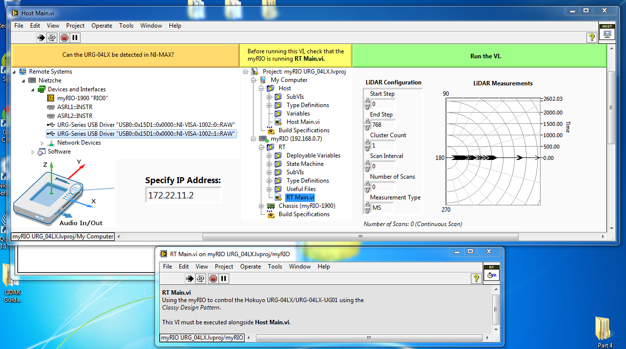Pause RT Main.vi execution
Viewport: 626px width, 349px height.
coord(224,278)
